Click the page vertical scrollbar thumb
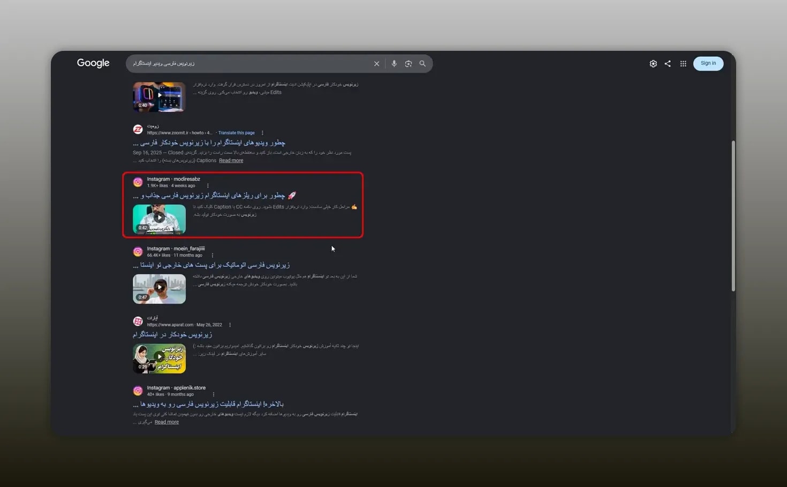Image resolution: width=787 pixels, height=487 pixels. (x=733, y=216)
